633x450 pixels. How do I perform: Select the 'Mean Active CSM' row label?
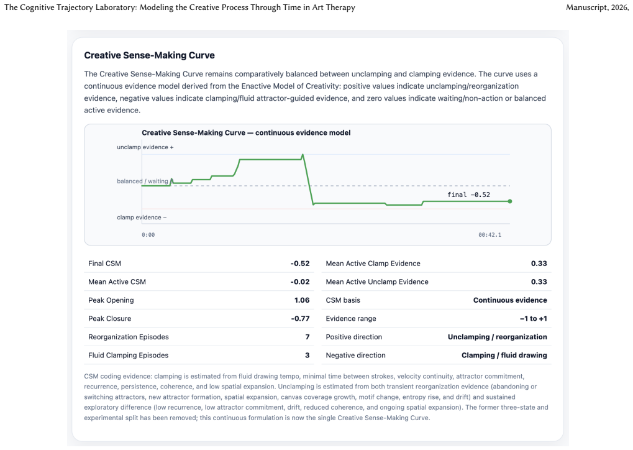coord(117,282)
